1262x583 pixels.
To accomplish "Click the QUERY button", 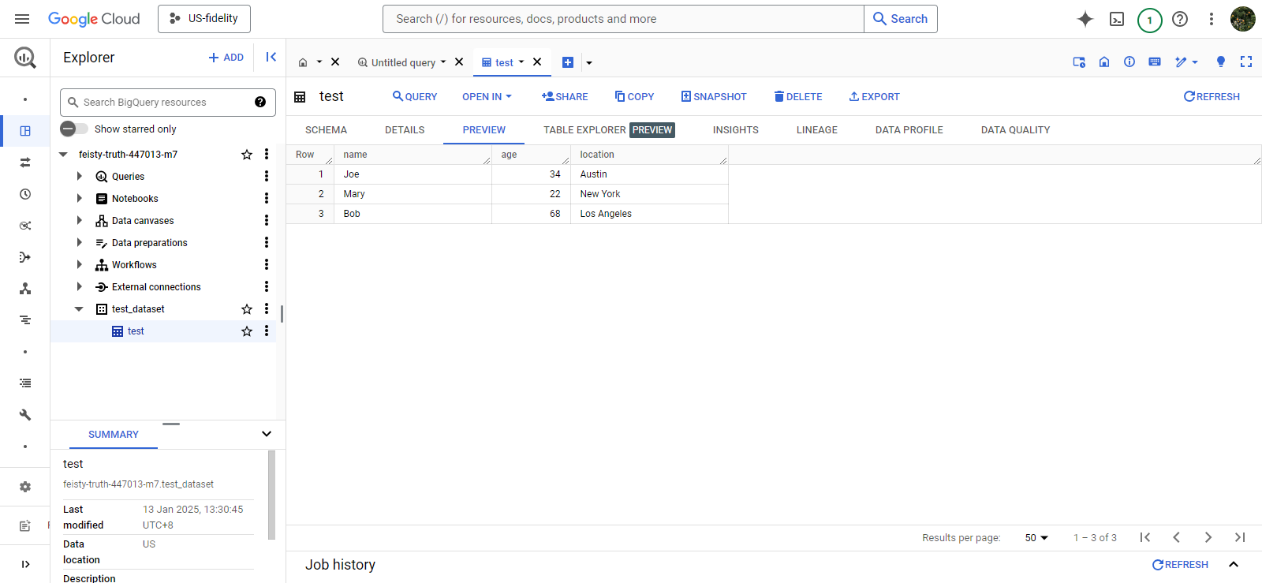I will [415, 96].
